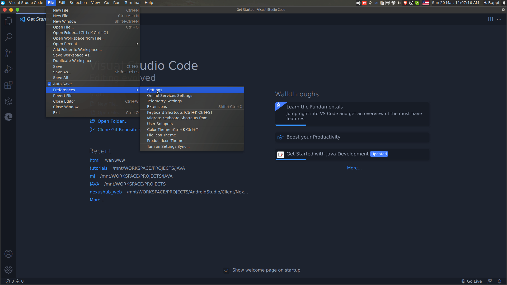Open the tutorials recent project link
The width and height of the screenshot is (507, 285).
click(98, 168)
